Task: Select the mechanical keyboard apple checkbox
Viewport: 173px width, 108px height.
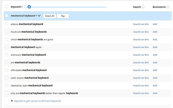Action: click(6, 47)
